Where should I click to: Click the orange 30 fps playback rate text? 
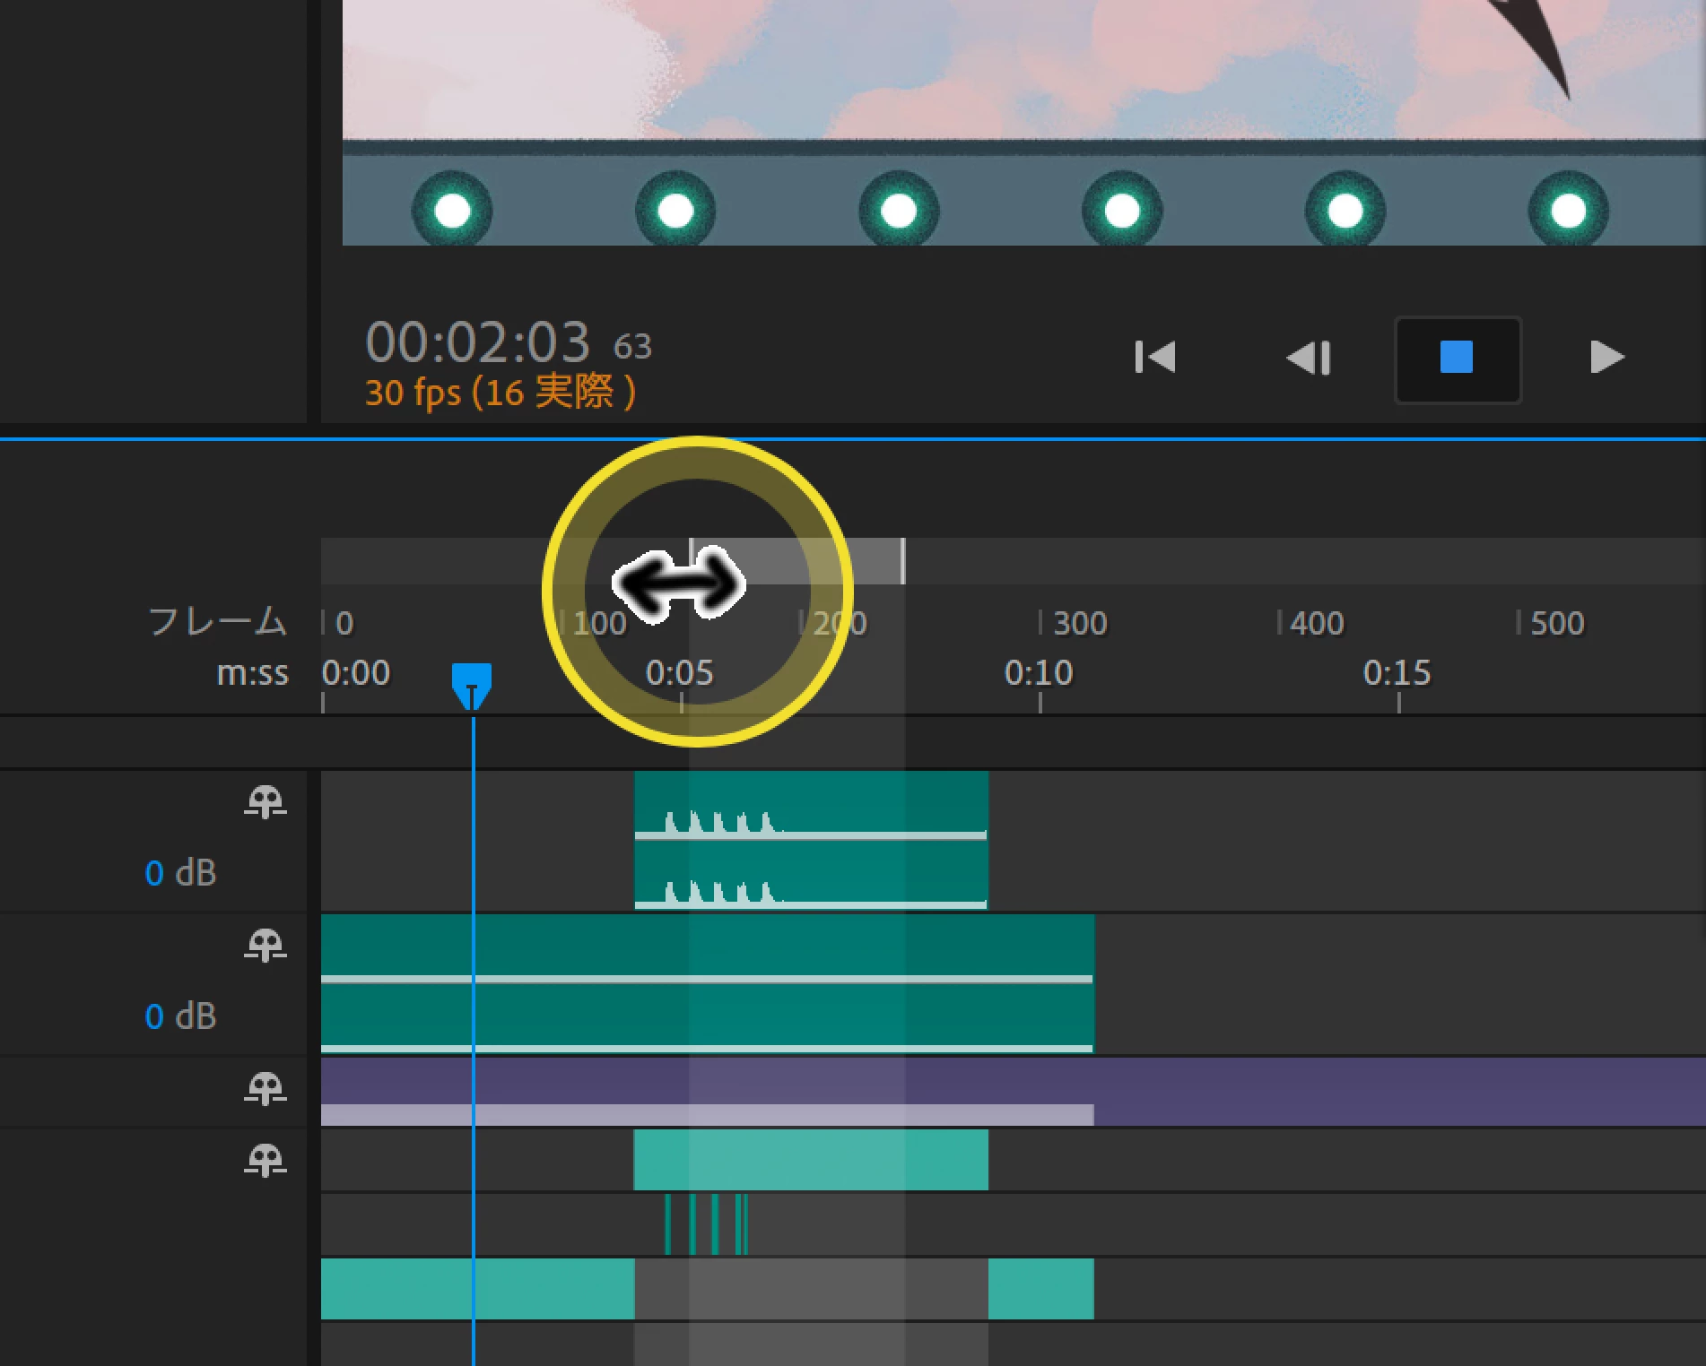pos(500,393)
